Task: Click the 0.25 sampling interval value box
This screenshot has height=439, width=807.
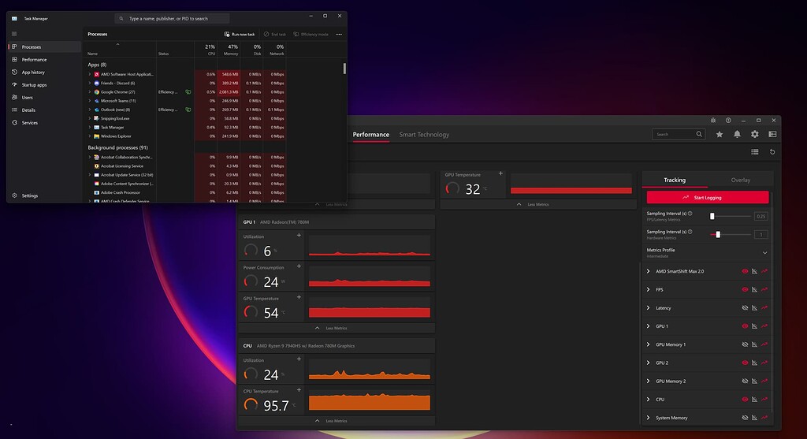Action: [761, 216]
